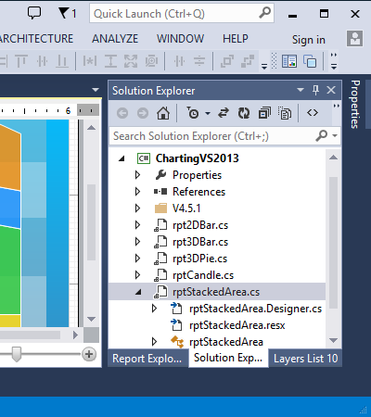Viewport: 371px width, 417px height.
Task: Collapse the rptStackedArea.cs node
Action: tap(139, 292)
